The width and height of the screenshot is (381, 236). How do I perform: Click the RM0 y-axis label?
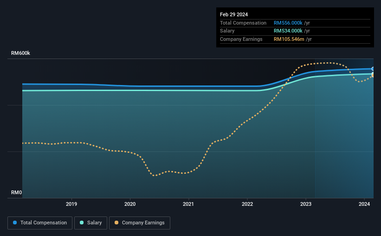pos(17,192)
